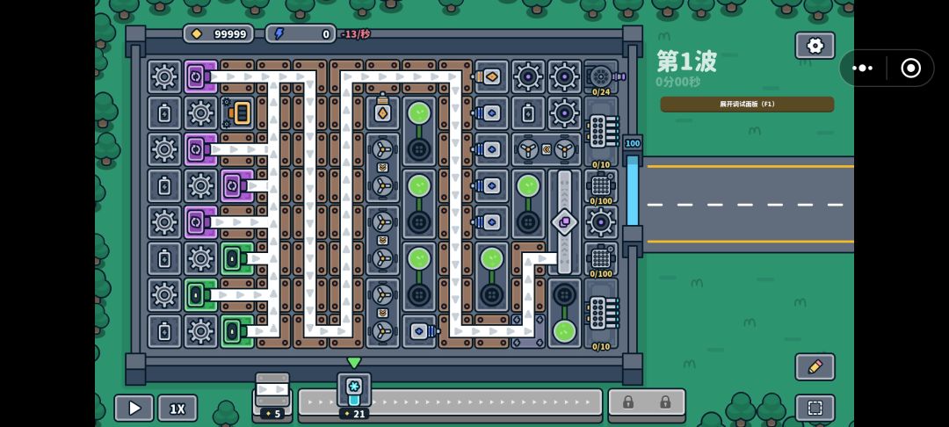The width and height of the screenshot is (949, 427).
Task: Open the settings gear button
Action: click(815, 46)
